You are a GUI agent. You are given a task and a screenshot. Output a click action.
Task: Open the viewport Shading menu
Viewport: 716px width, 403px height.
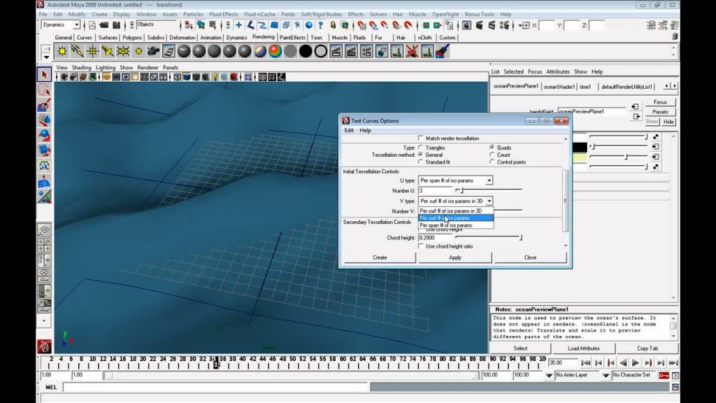pyautogui.click(x=81, y=68)
